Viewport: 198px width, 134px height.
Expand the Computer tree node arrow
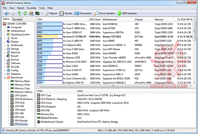click(x=5, y=28)
